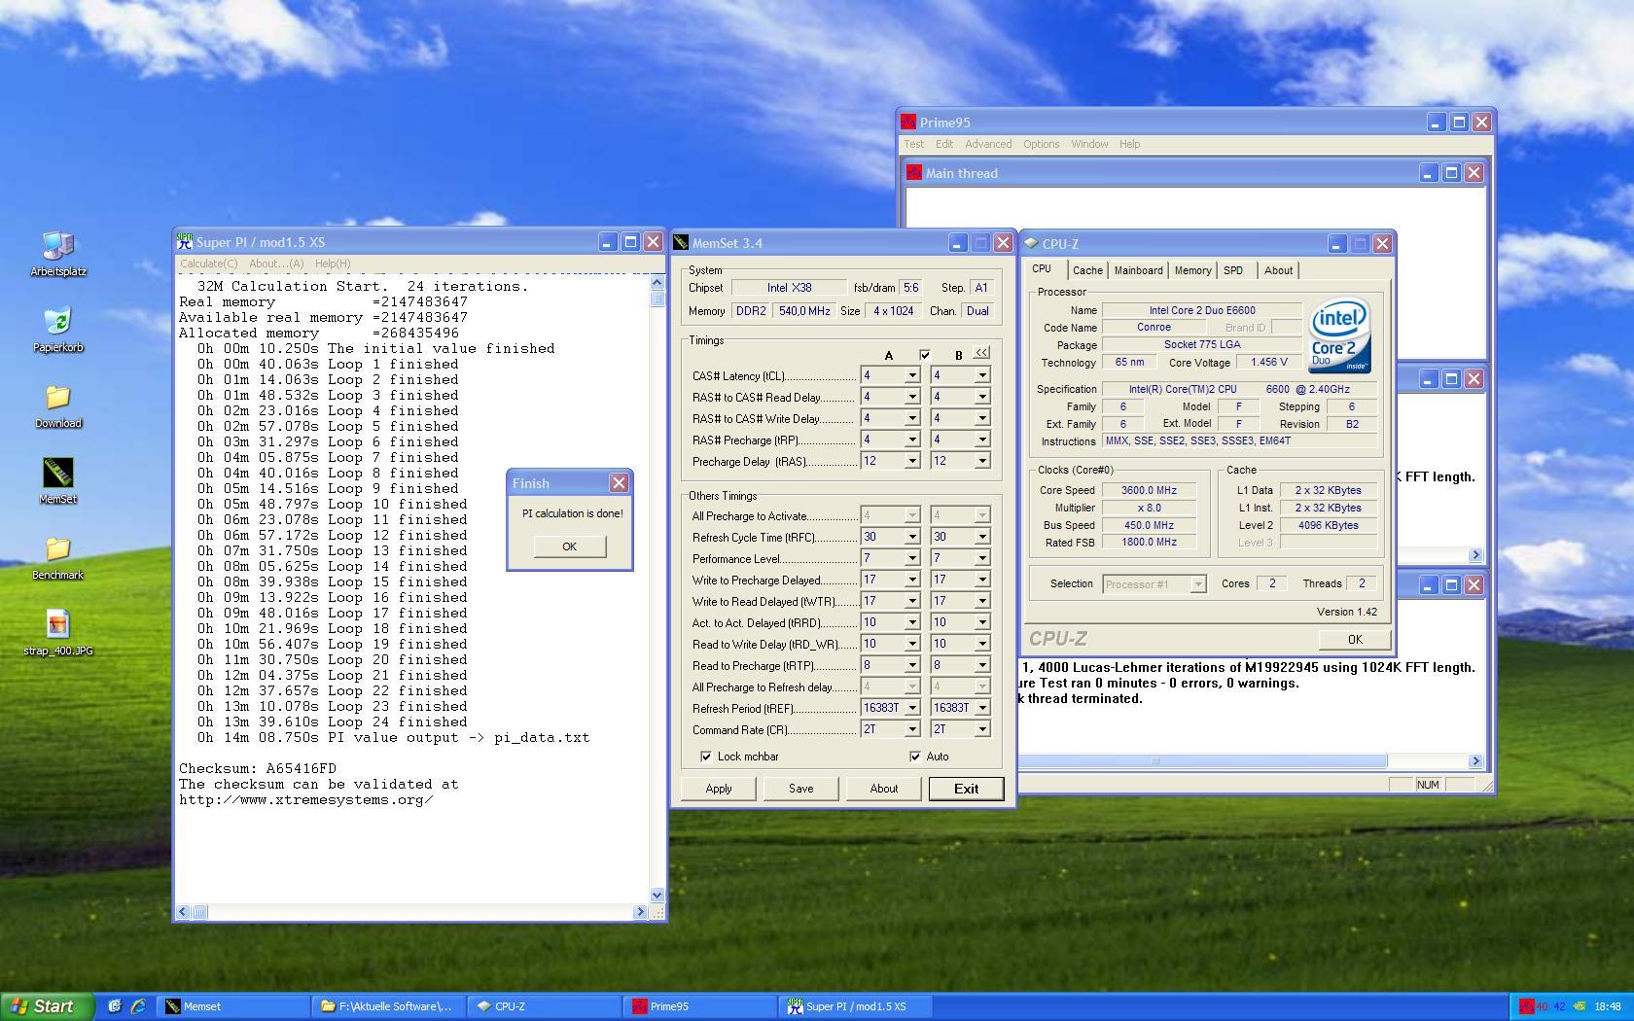
Task: Switch to Super PI taskbar button
Action: [x=856, y=1006]
